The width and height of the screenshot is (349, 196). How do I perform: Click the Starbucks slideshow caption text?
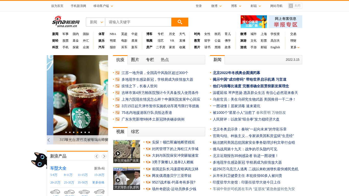(84, 140)
